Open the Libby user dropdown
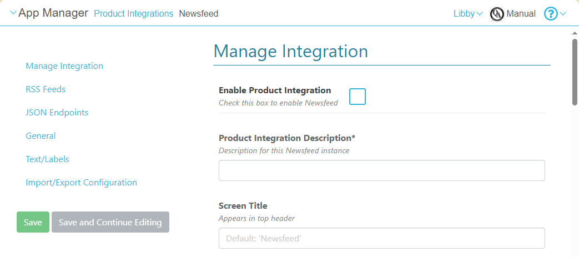Screen dimensions: 579x257 tap(468, 14)
